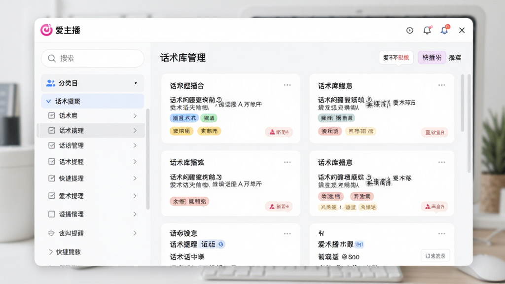Close the 爱主播 window with X
This screenshot has width=505, height=284.
point(462,30)
